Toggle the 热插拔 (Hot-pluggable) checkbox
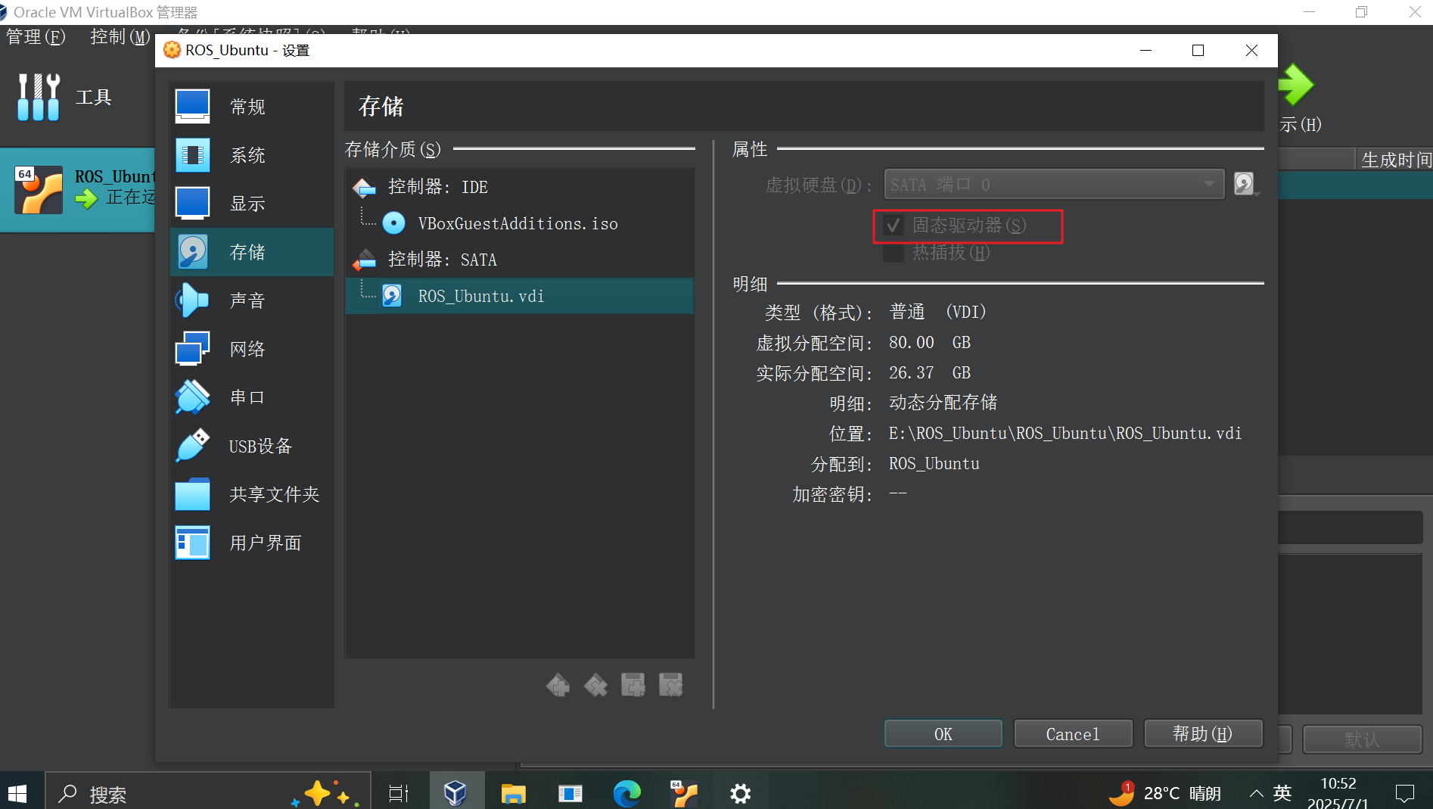Screen dimensions: 1433x809 pos(894,253)
